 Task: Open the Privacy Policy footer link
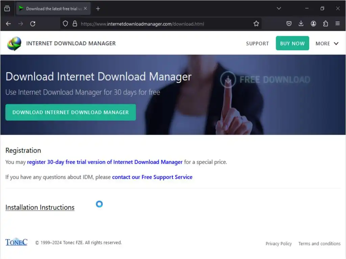[x=278, y=243]
